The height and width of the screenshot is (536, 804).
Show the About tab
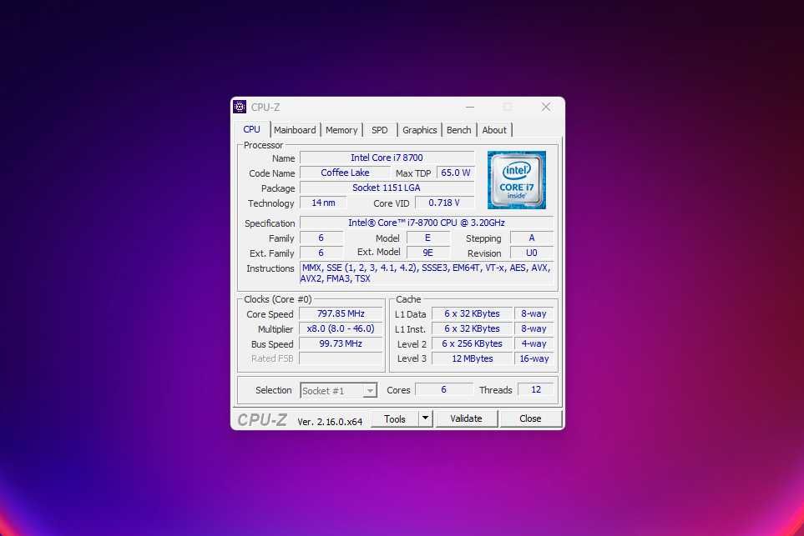pyautogui.click(x=494, y=130)
